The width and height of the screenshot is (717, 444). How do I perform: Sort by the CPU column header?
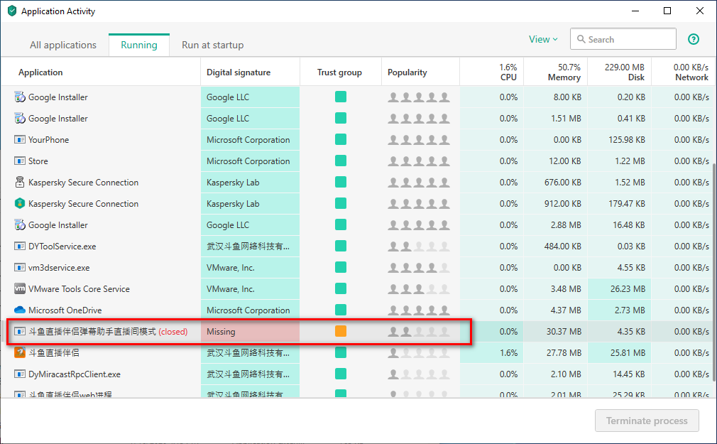tap(508, 72)
